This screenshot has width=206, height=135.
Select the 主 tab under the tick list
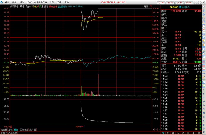[x=199, y=133]
